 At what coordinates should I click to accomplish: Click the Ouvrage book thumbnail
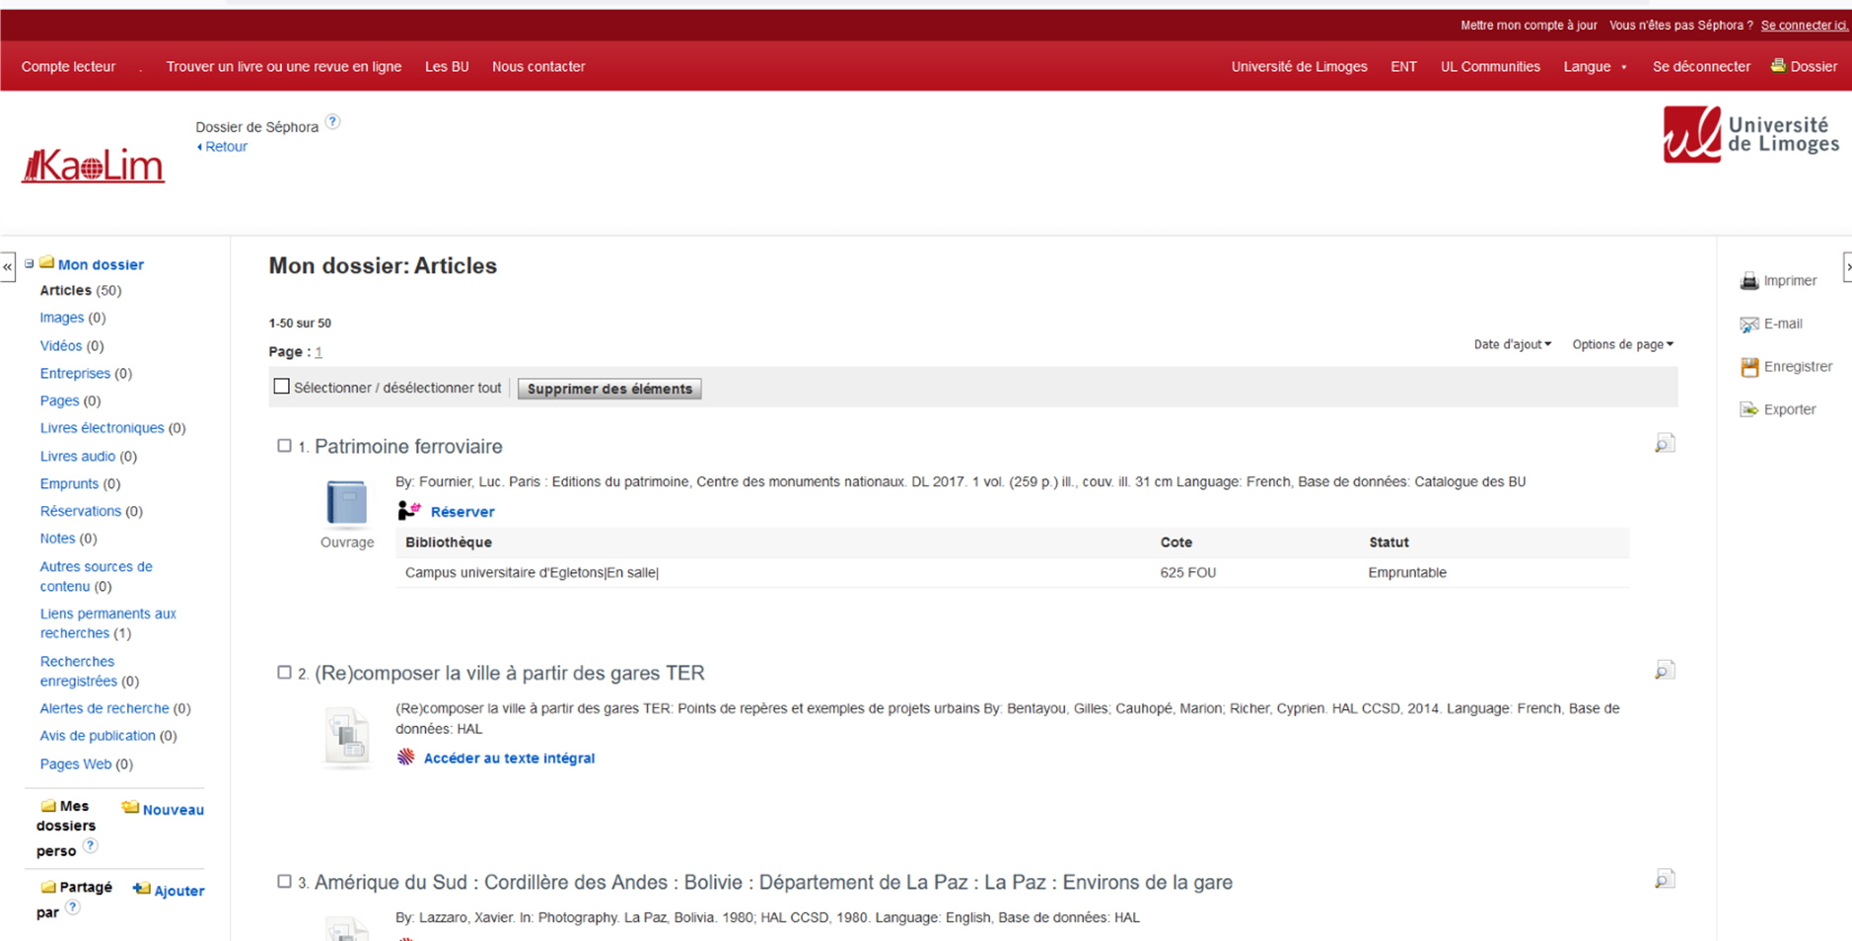tap(346, 503)
